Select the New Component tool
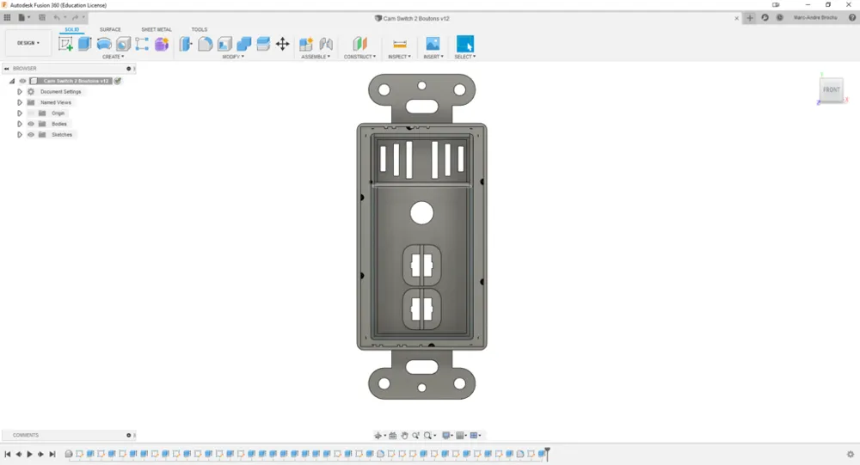The image size is (860, 465). (306, 44)
